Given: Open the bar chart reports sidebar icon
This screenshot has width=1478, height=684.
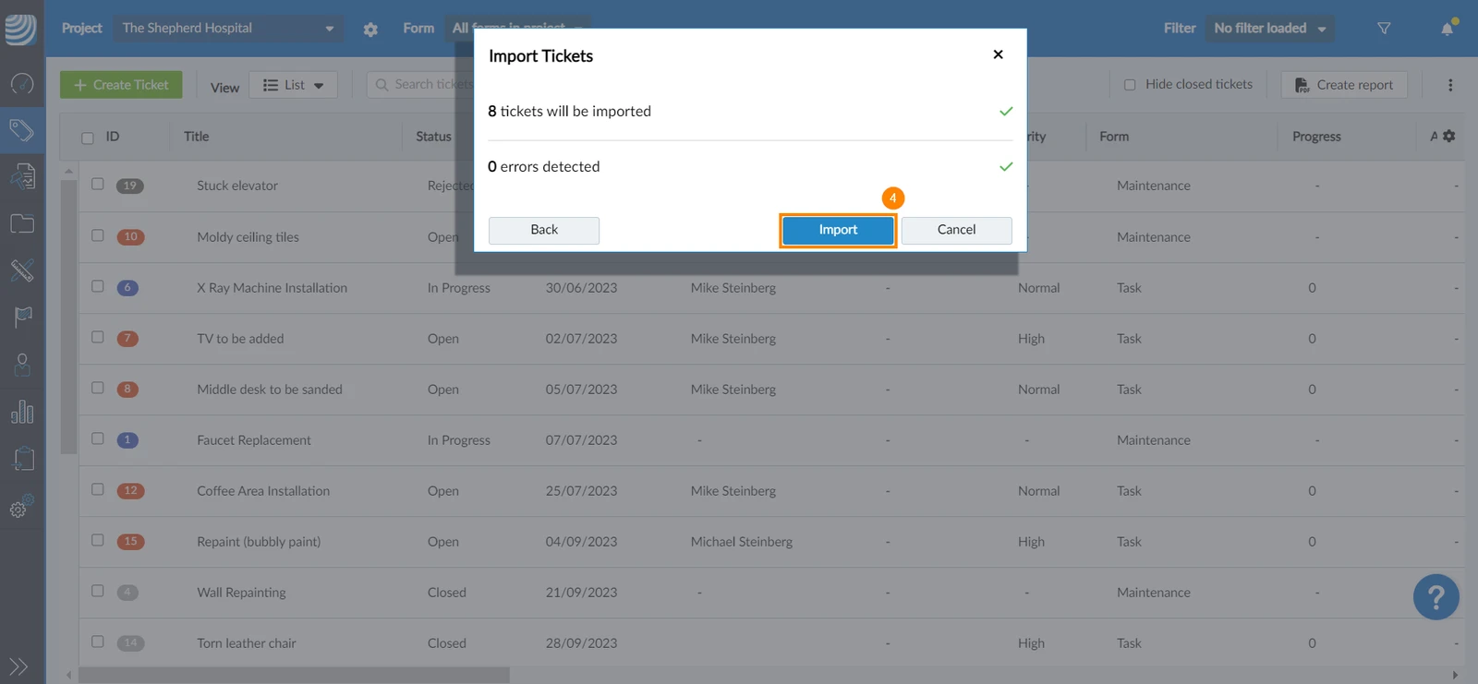Looking at the screenshot, I should point(22,412).
